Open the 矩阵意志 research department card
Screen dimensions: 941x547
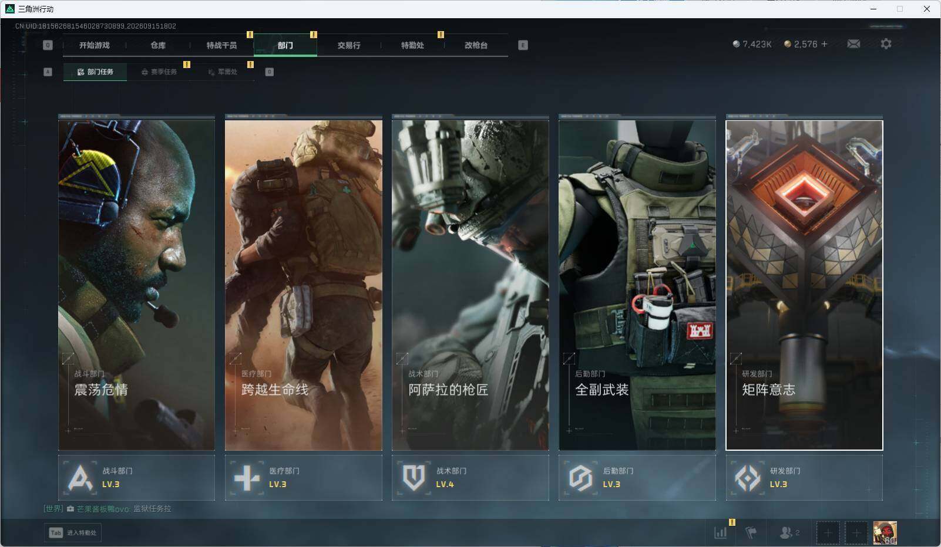[804, 285]
